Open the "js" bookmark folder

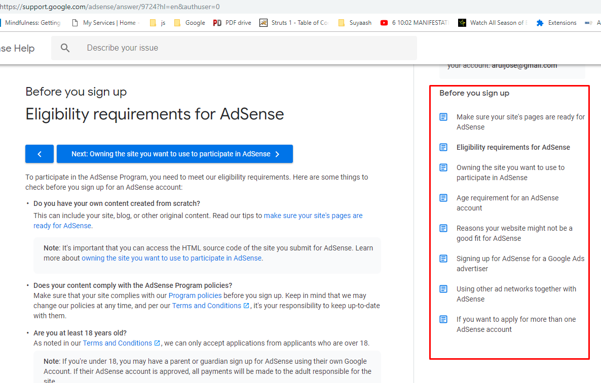coord(158,23)
